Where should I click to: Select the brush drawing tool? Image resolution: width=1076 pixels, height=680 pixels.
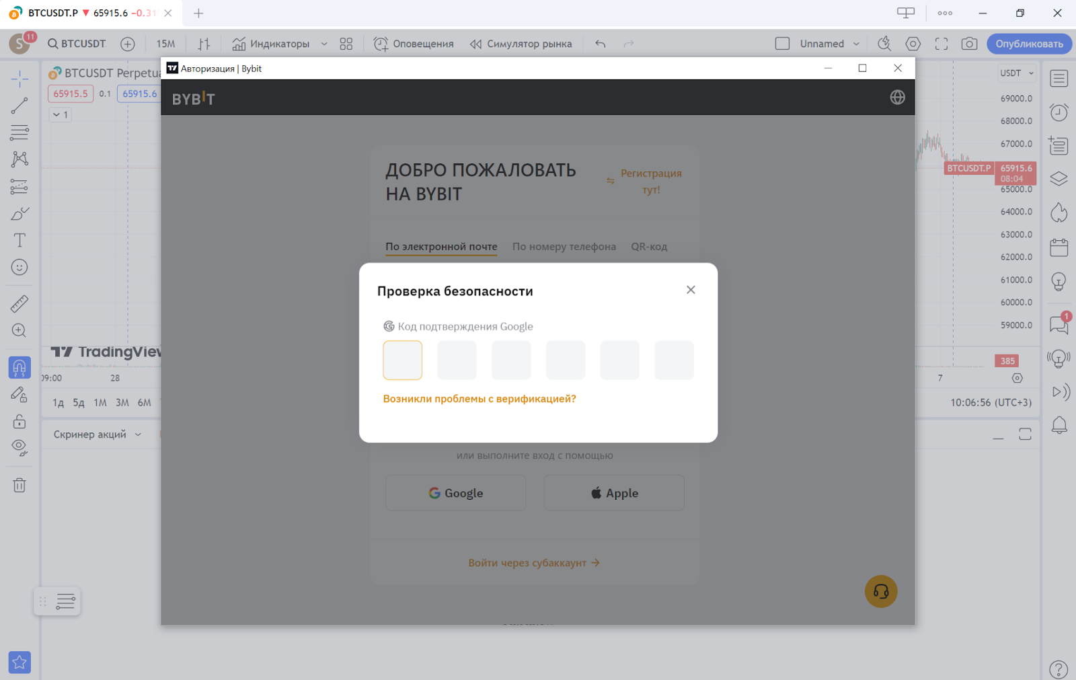point(20,213)
